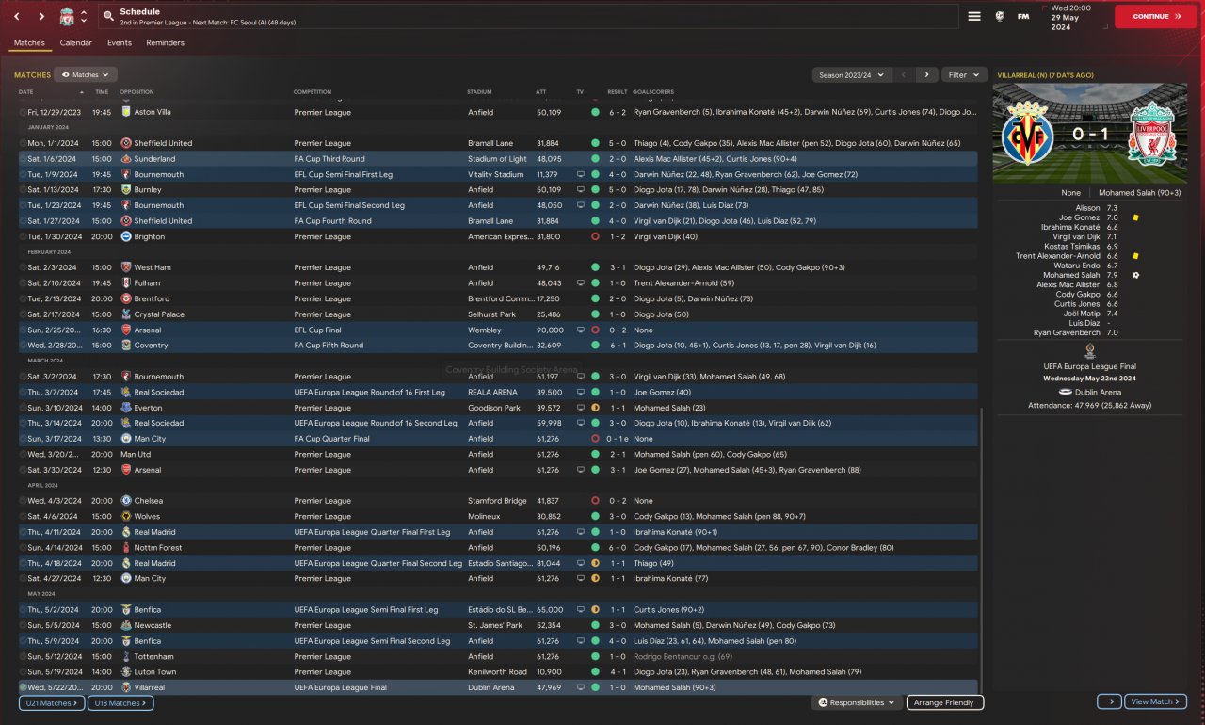Go to the next season arrow

[x=926, y=74]
